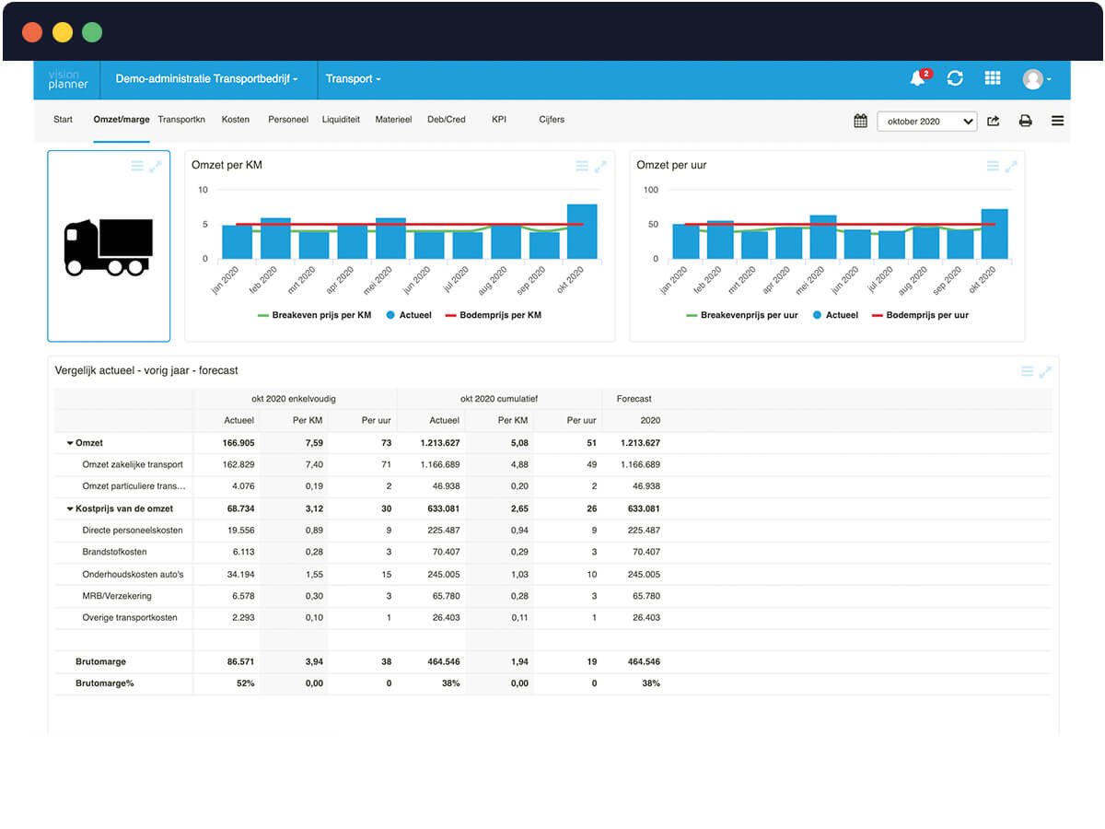Click the Vergelijk actueel - vorig jaar title
1105x829 pixels.
point(146,370)
